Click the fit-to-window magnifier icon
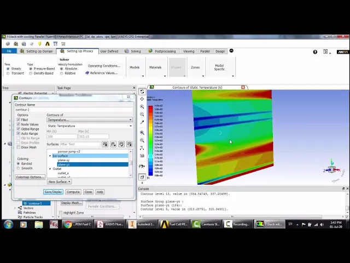This screenshot has width=350, height=263. (142, 133)
